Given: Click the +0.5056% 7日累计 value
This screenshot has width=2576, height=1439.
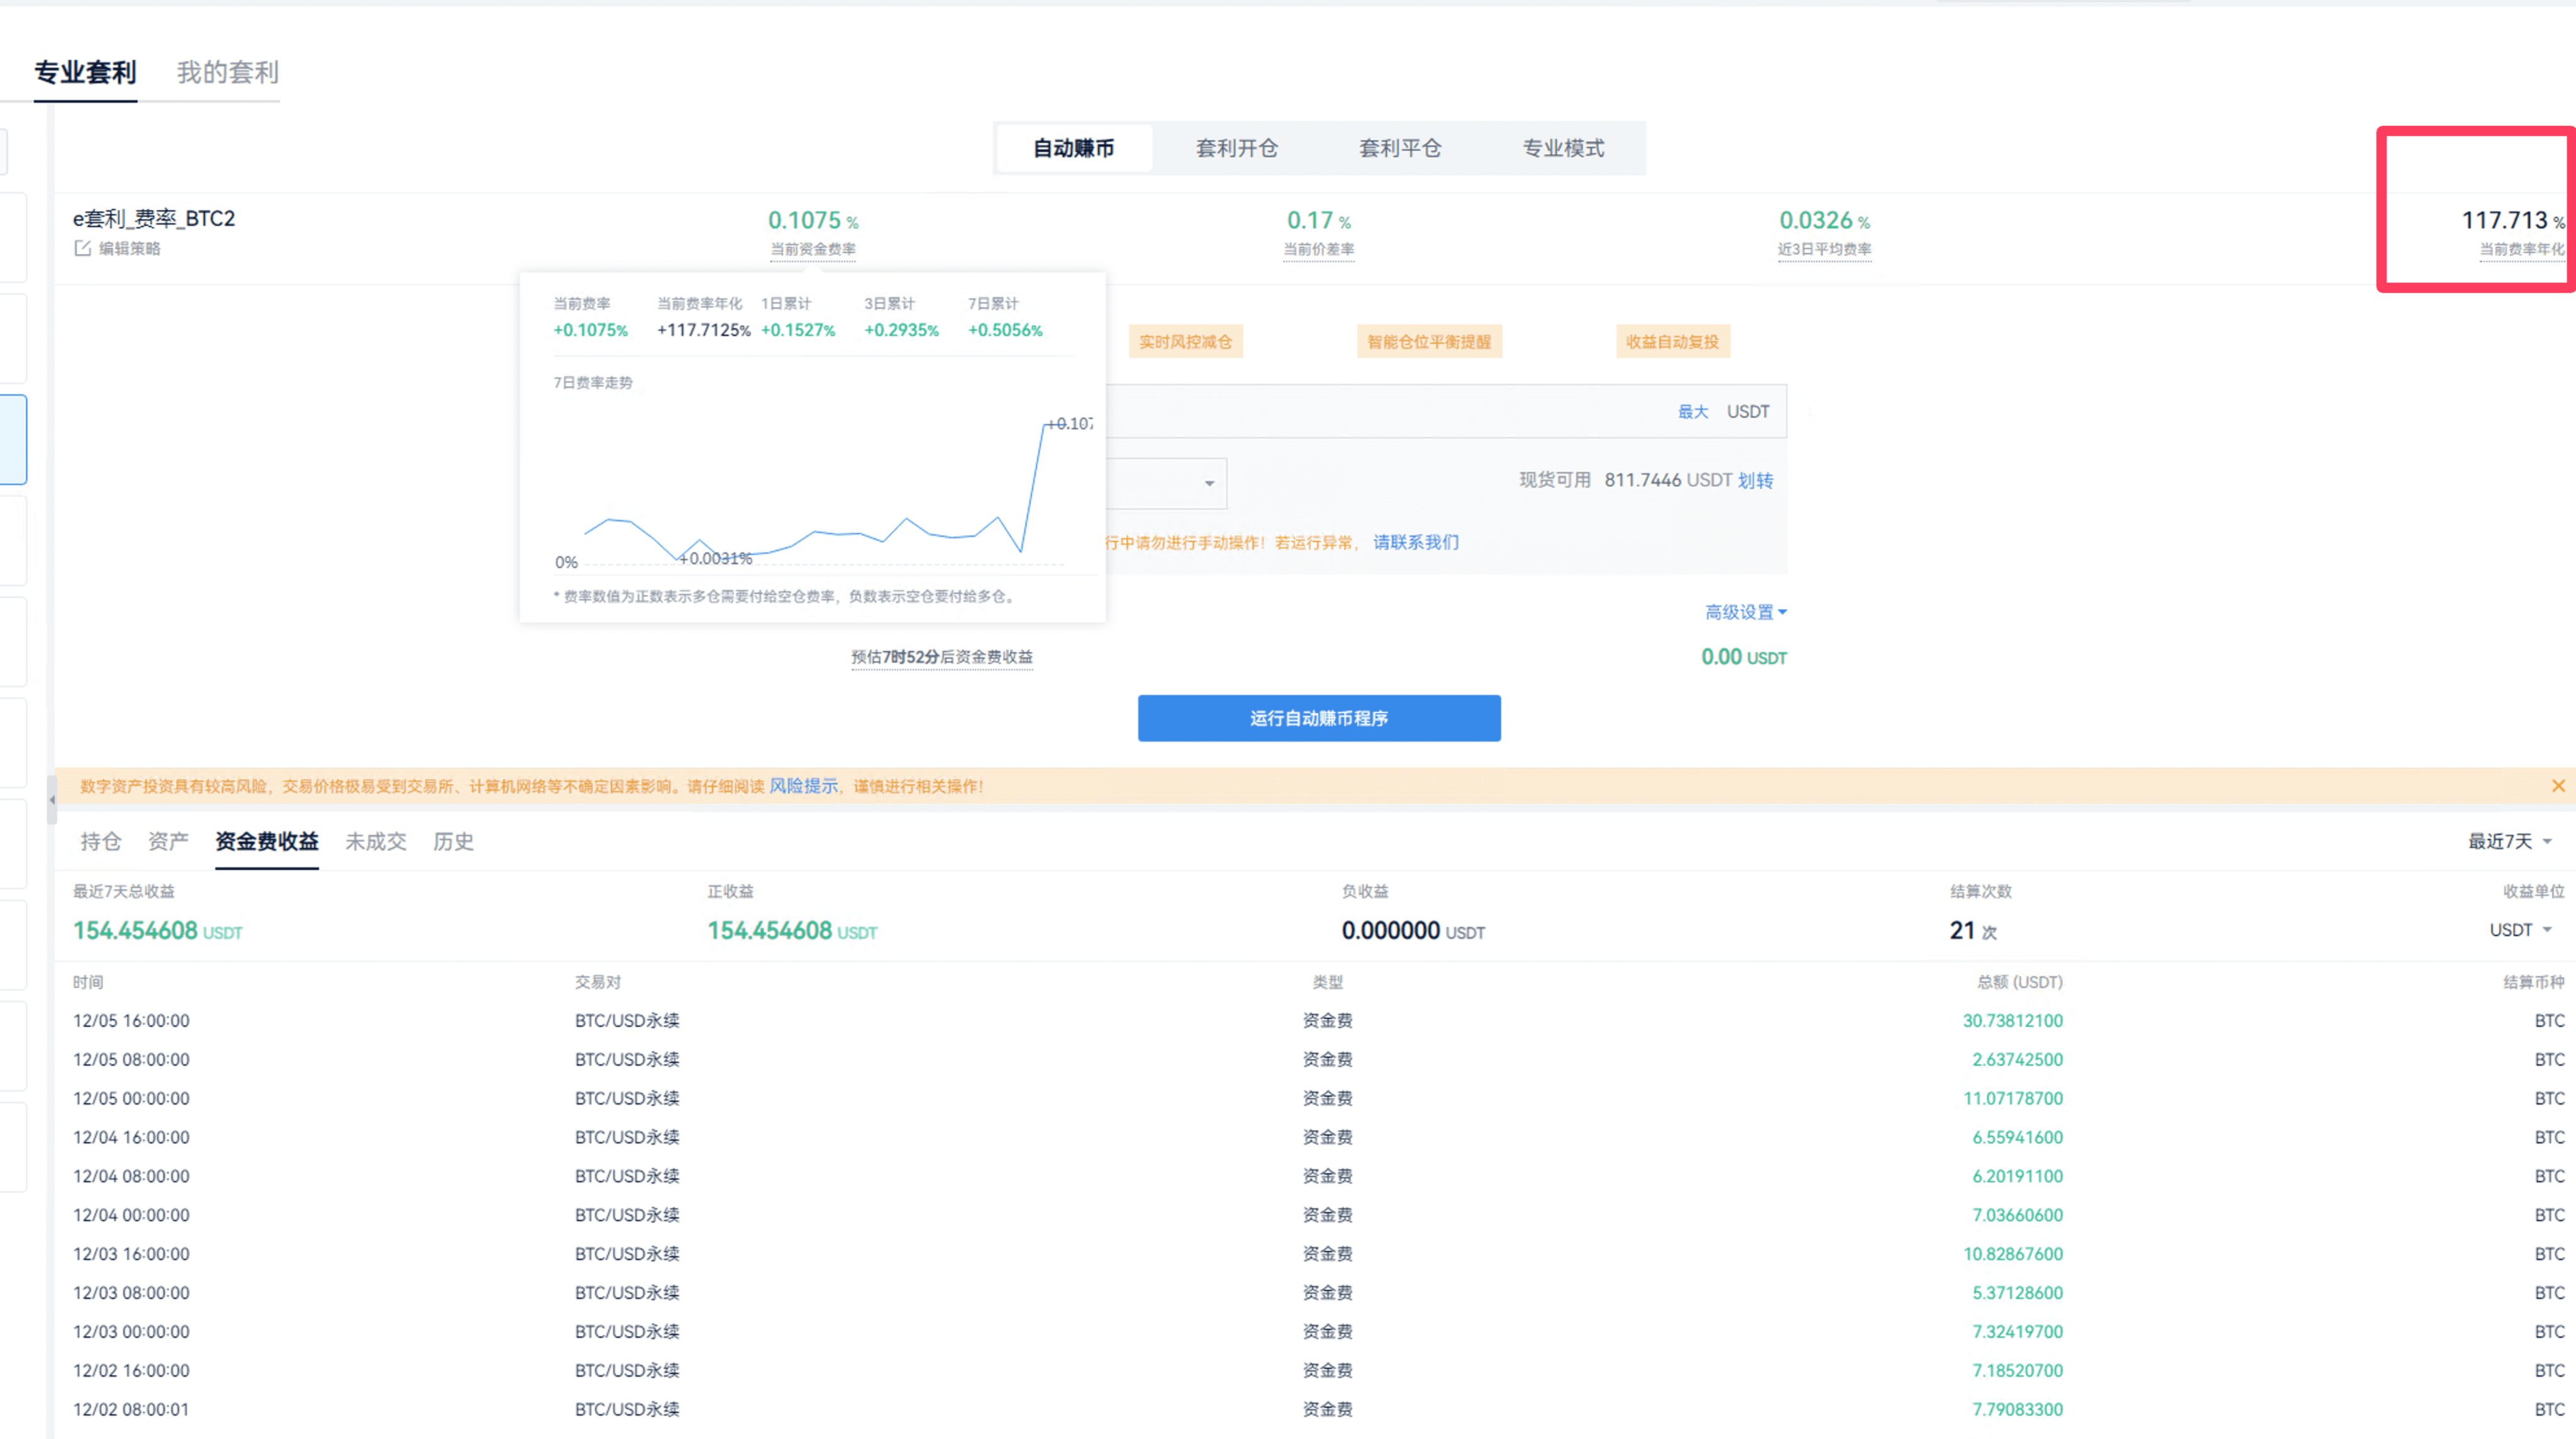Looking at the screenshot, I should [x=1005, y=330].
